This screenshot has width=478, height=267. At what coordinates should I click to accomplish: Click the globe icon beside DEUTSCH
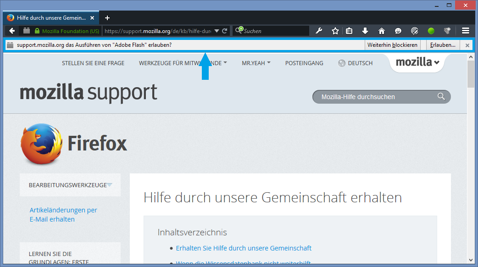(342, 63)
